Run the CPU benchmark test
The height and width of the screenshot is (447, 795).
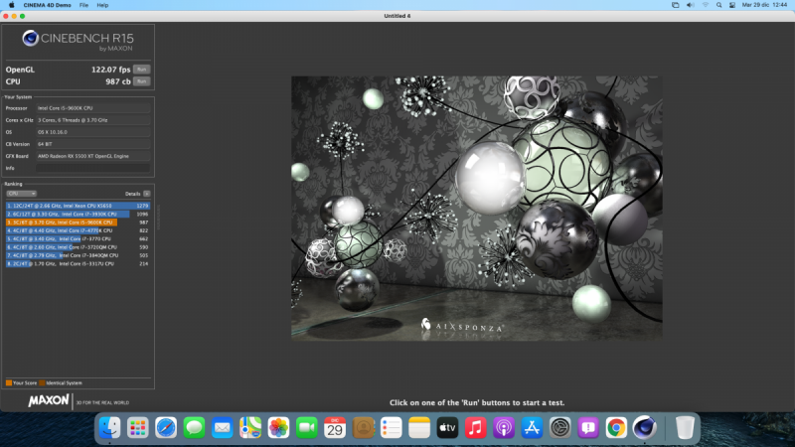pyautogui.click(x=141, y=80)
